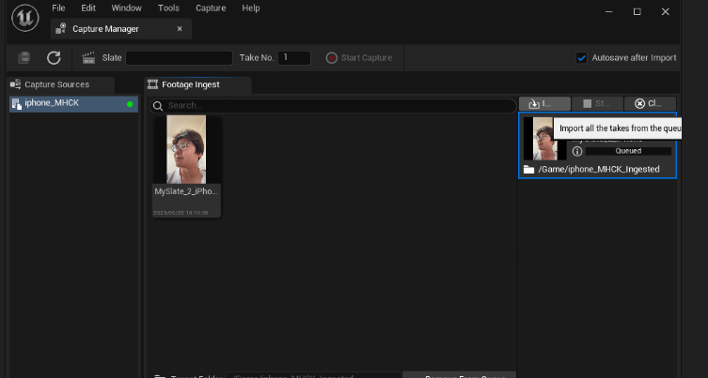Screen dimensions: 708x378
Task: Focus the footage Search field
Action: click(333, 105)
